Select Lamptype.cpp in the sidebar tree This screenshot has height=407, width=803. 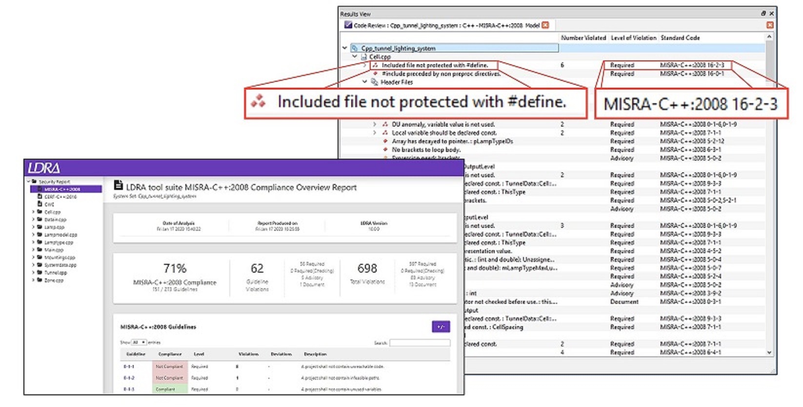[x=59, y=242]
